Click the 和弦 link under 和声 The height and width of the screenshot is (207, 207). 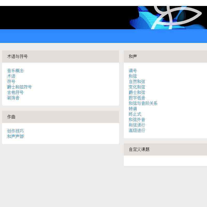(x=133, y=76)
